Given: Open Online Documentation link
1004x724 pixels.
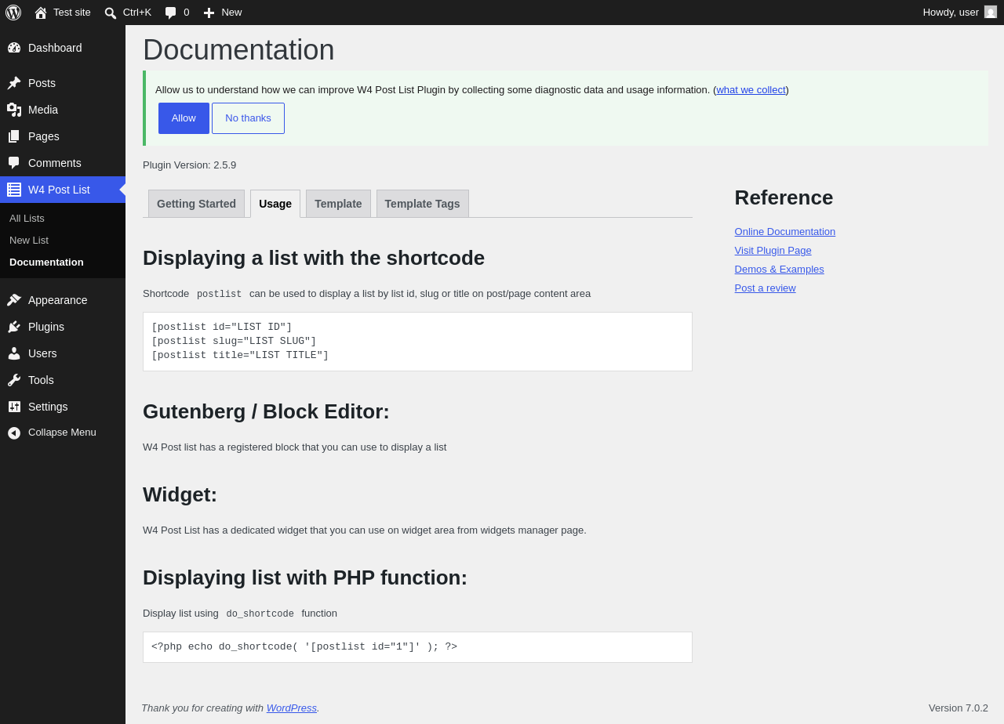Looking at the screenshot, I should click(x=785, y=232).
